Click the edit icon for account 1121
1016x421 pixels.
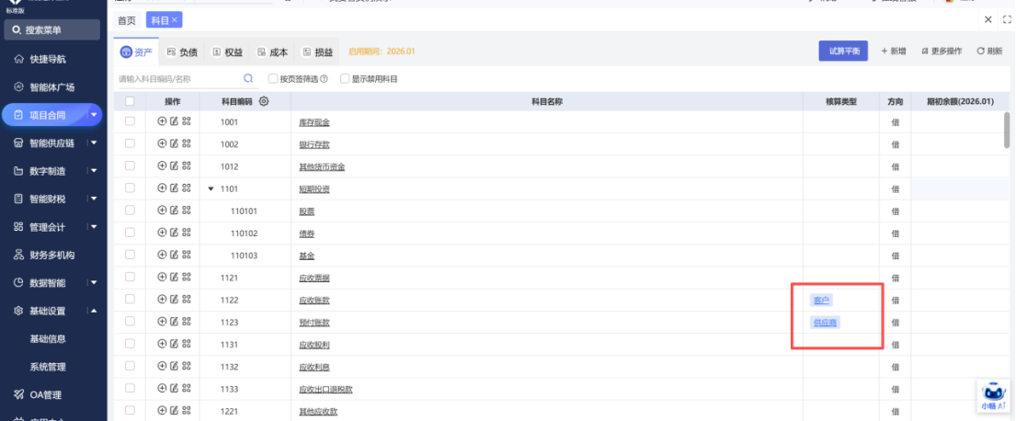(x=174, y=277)
